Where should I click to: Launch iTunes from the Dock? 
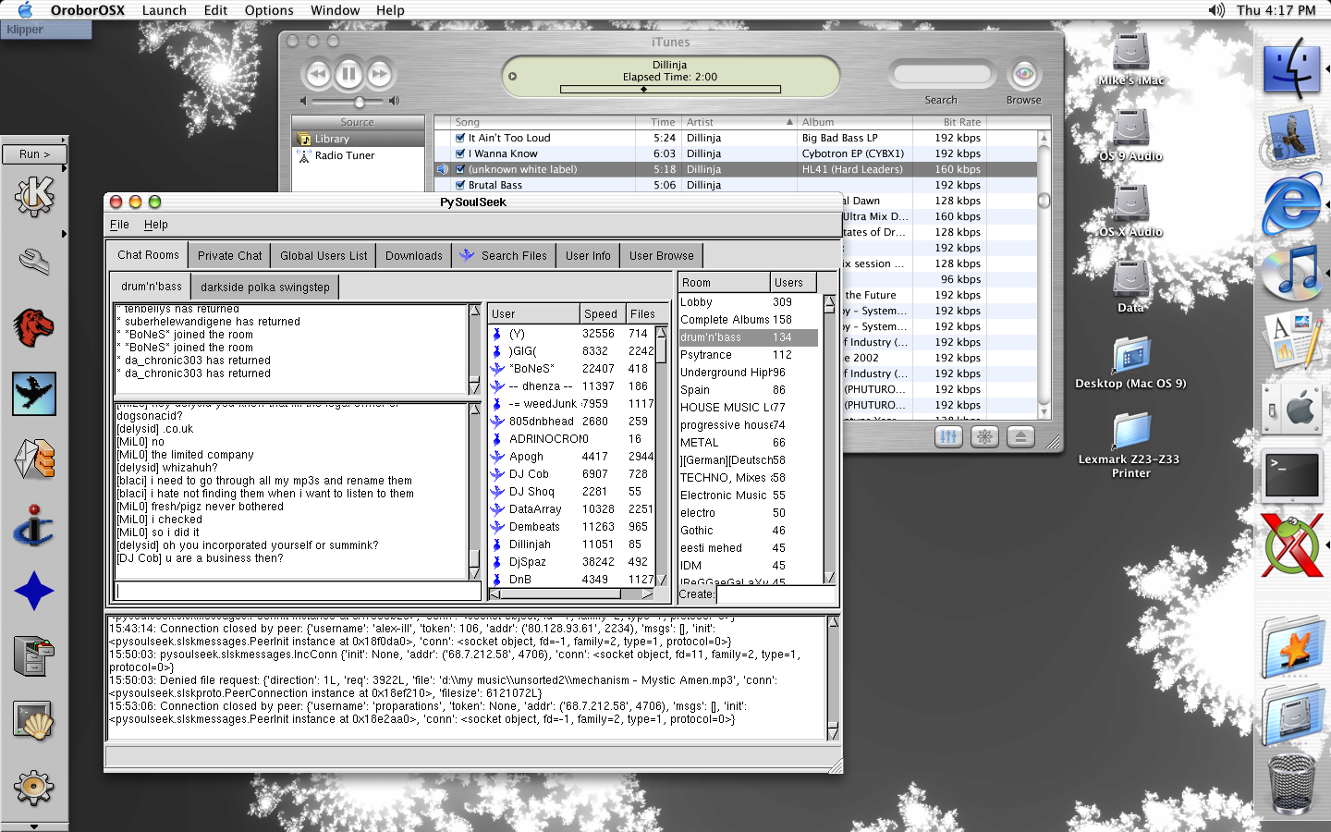coord(1291,273)
